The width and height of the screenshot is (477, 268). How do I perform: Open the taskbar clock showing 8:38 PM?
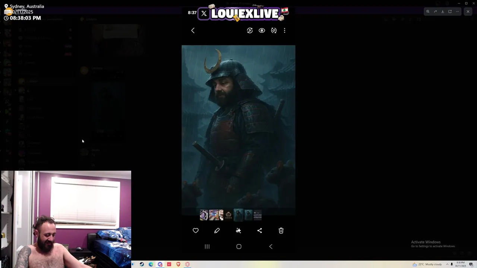tap(461, 264)
